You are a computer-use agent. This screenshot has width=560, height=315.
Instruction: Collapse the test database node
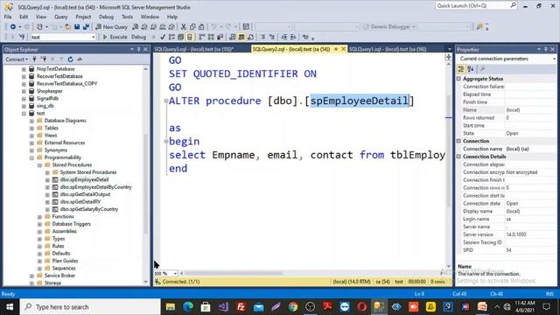pyautogui.click(x=24, y=113)
